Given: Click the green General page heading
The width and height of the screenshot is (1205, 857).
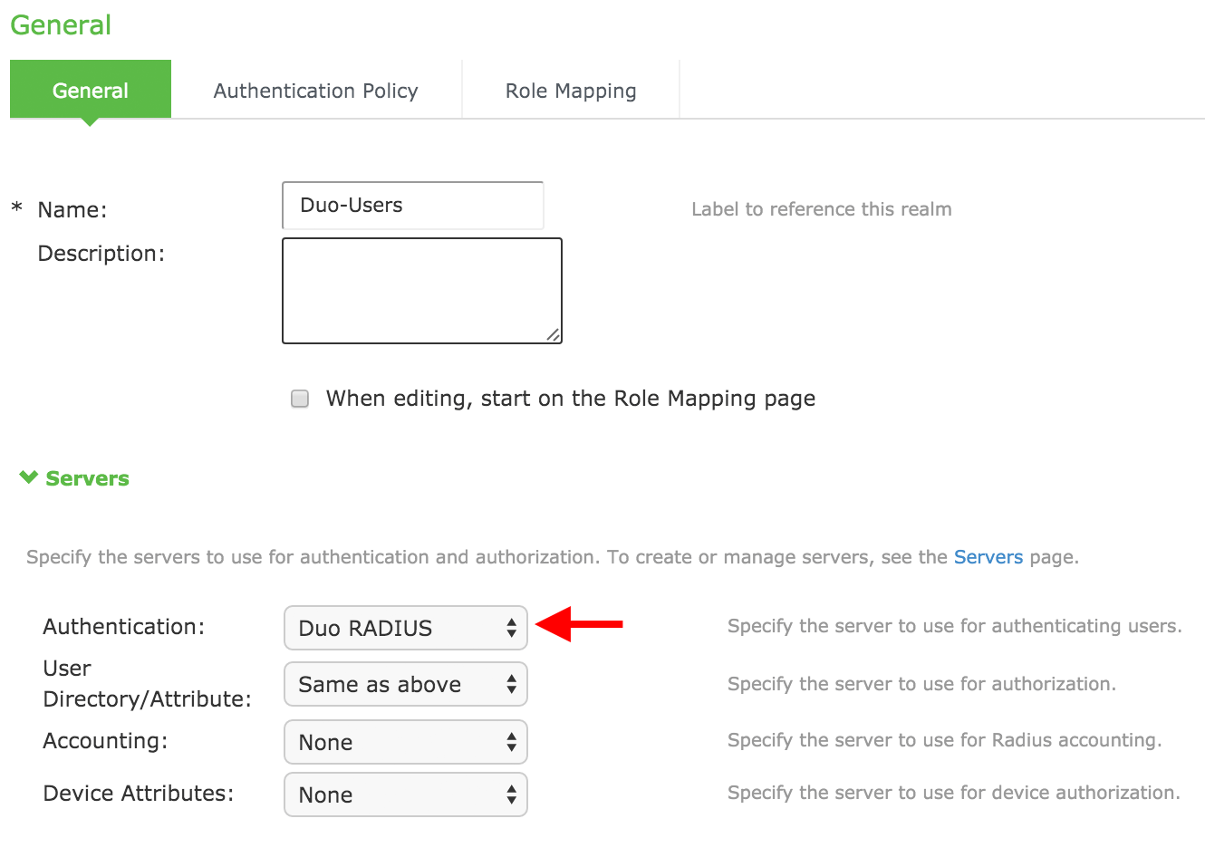Looking at the screenshot, I should 61,24.
